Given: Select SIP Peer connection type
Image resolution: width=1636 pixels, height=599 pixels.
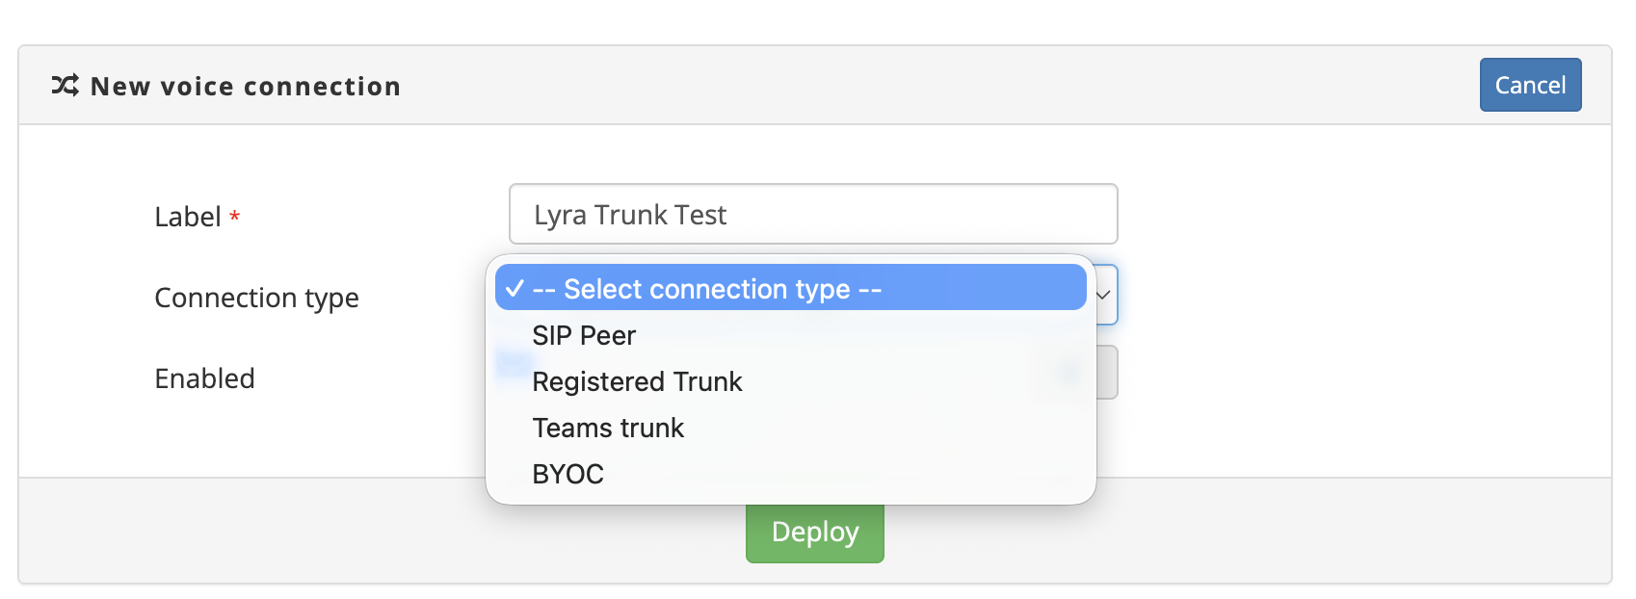Looking at the screenshot, I should coord(584,335).
